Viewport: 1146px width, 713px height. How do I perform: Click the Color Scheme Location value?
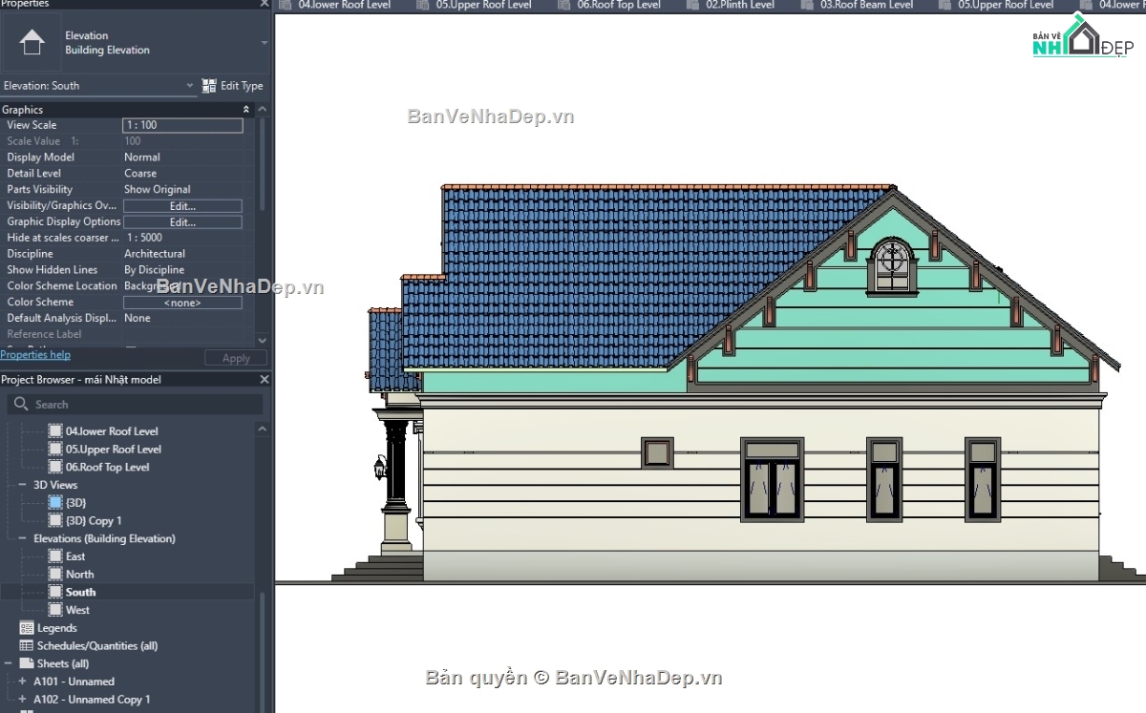[x=153, y=286]
